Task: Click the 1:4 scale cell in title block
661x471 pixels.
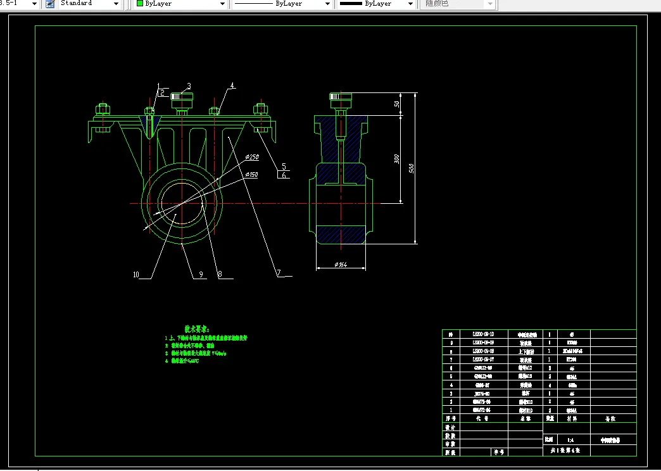Action: pyautogui.click(x=570, y=439)
